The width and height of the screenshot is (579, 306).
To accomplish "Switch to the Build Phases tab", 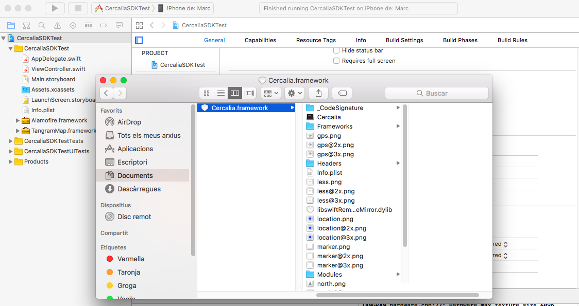I will pyautogui.click(x=460, y=40).
